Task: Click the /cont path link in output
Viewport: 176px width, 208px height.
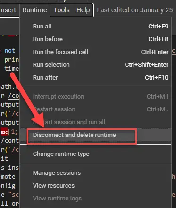Action: (10, 141)
